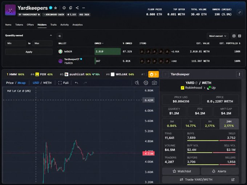The image size is (247, 185).
Task: Switch to second compact layout view
Action: click(x=239, y=36)
